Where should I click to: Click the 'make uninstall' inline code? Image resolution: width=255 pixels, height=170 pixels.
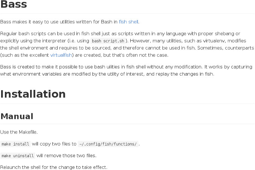[18, 156]
